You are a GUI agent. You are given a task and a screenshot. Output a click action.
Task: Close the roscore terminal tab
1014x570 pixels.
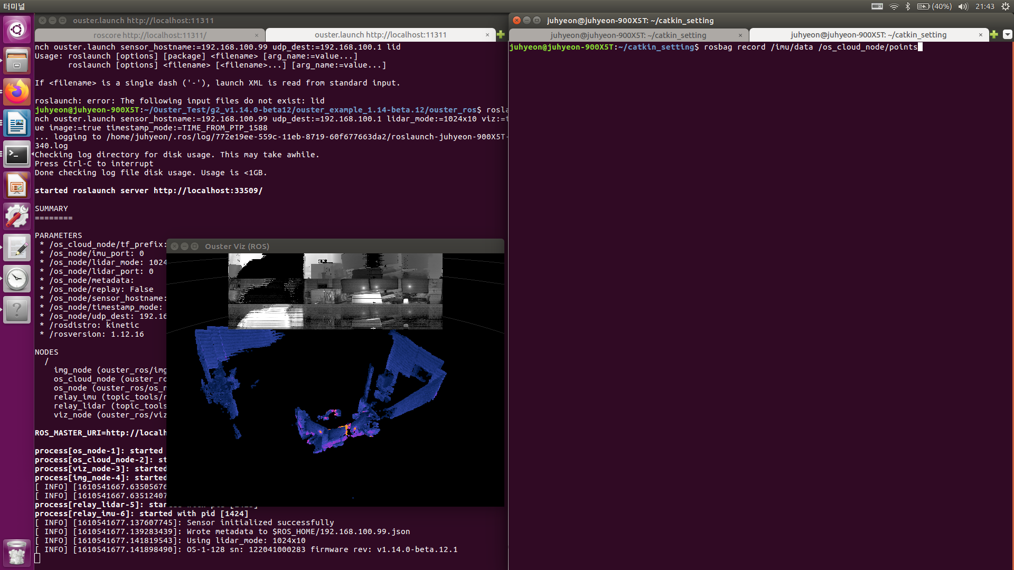(x=257, y=35)
